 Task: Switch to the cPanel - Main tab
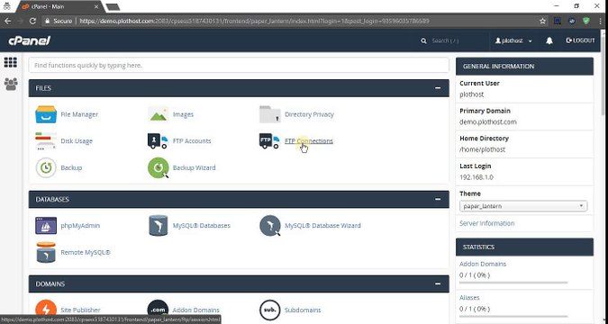point(60,7)
